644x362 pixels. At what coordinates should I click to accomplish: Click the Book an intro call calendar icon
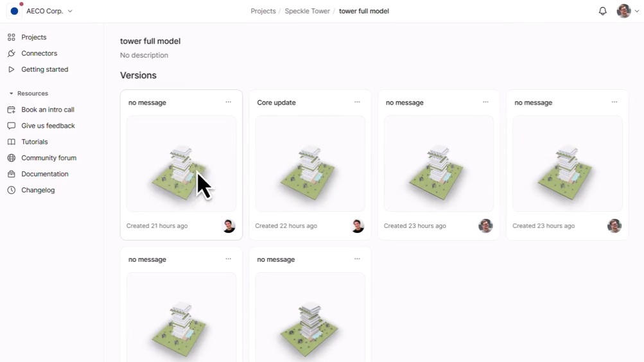pos(12,110)
